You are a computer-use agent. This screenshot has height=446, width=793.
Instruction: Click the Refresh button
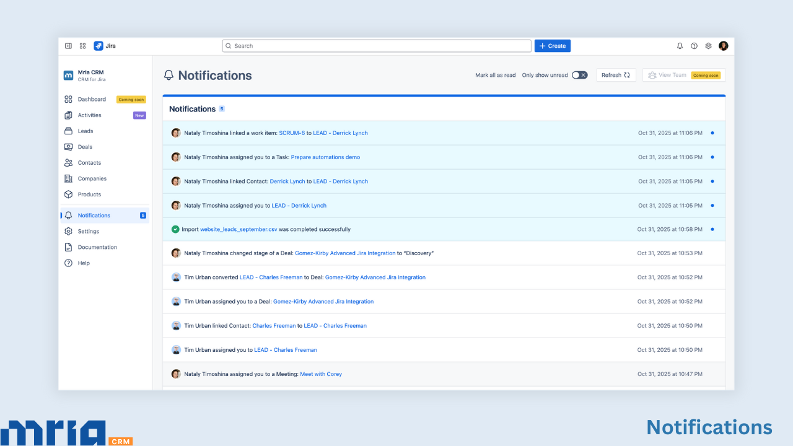[616, 75]
